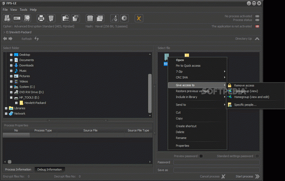Select System (C:) drive in tree

27,87
